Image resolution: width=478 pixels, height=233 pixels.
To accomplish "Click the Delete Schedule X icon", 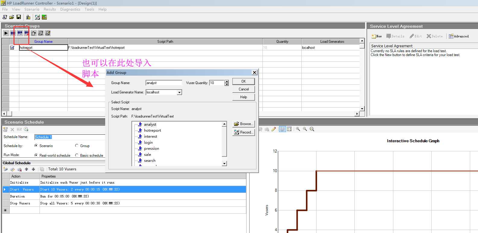I will (12, 129).
